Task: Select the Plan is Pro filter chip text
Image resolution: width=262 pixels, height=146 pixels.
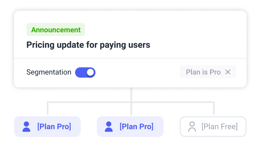Action: 203,72
